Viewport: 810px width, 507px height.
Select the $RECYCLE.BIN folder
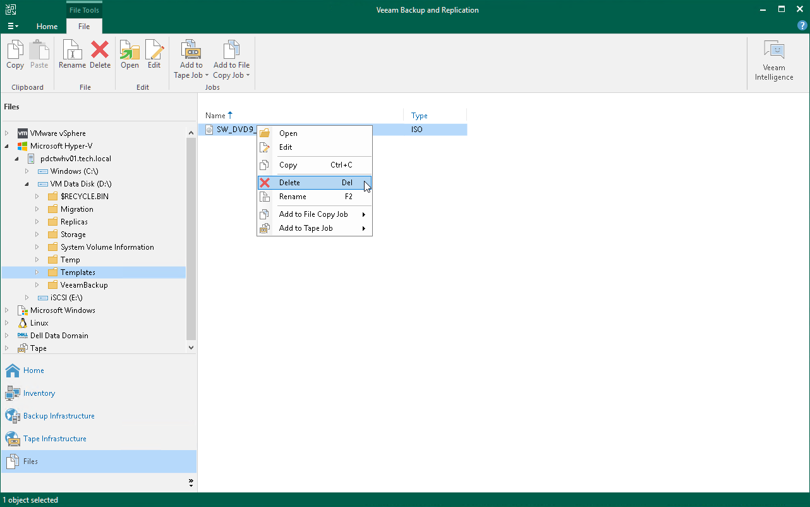[x=85, y=197]
